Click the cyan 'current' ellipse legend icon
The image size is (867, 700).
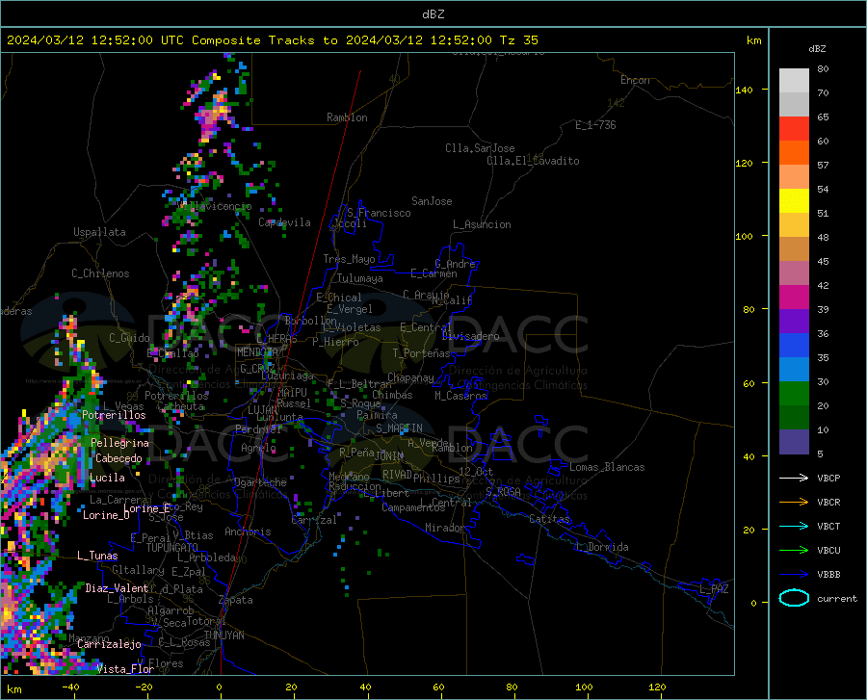[x=794, y=598]
